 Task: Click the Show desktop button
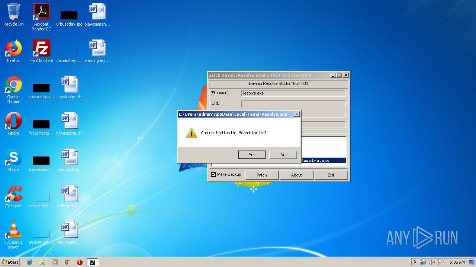(472, 262)
